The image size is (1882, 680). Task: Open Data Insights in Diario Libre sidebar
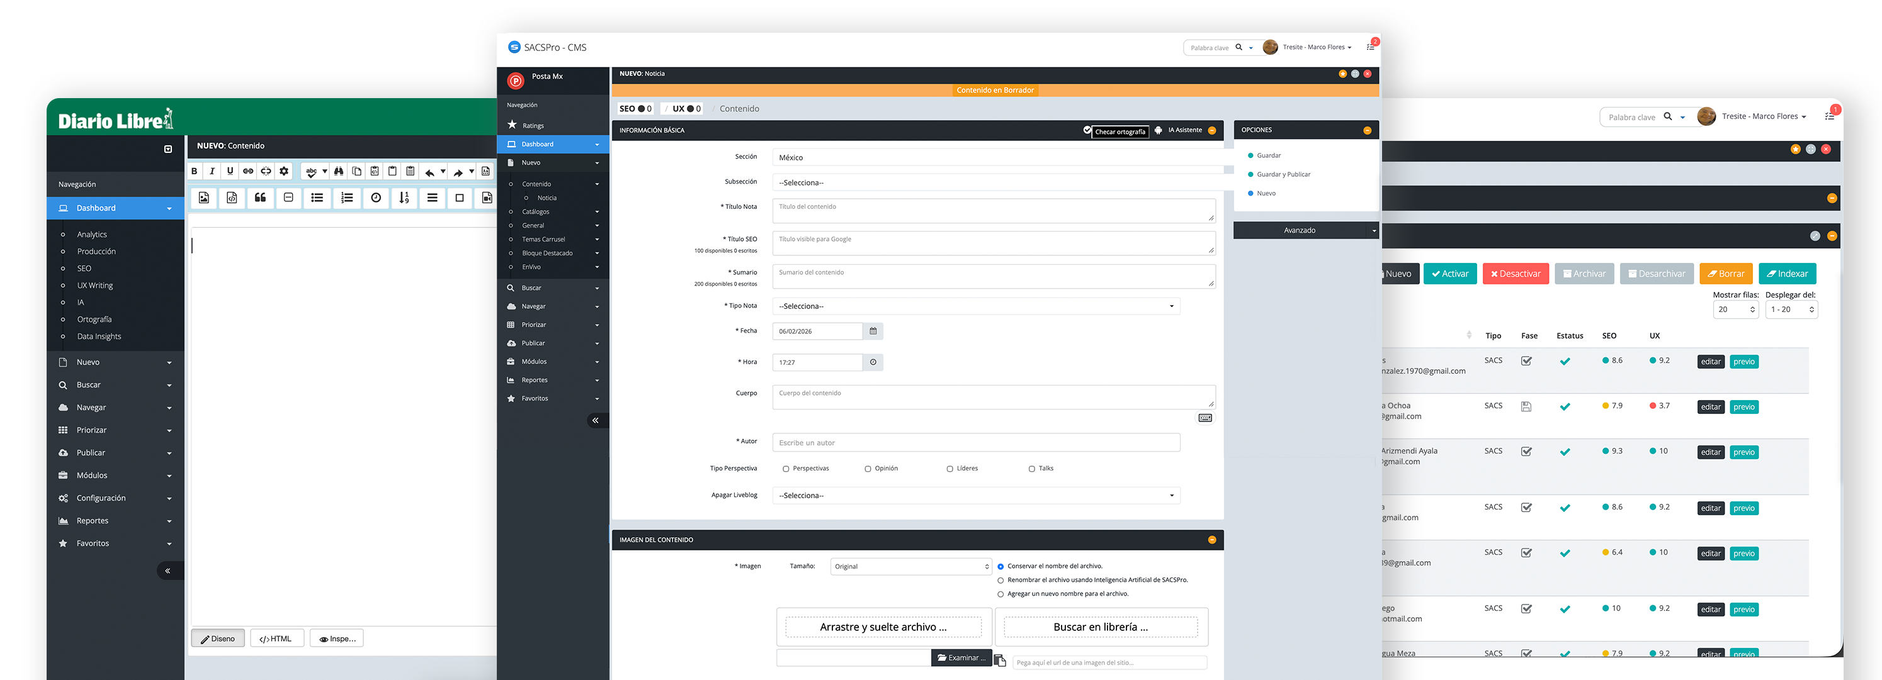pos(99,337)
